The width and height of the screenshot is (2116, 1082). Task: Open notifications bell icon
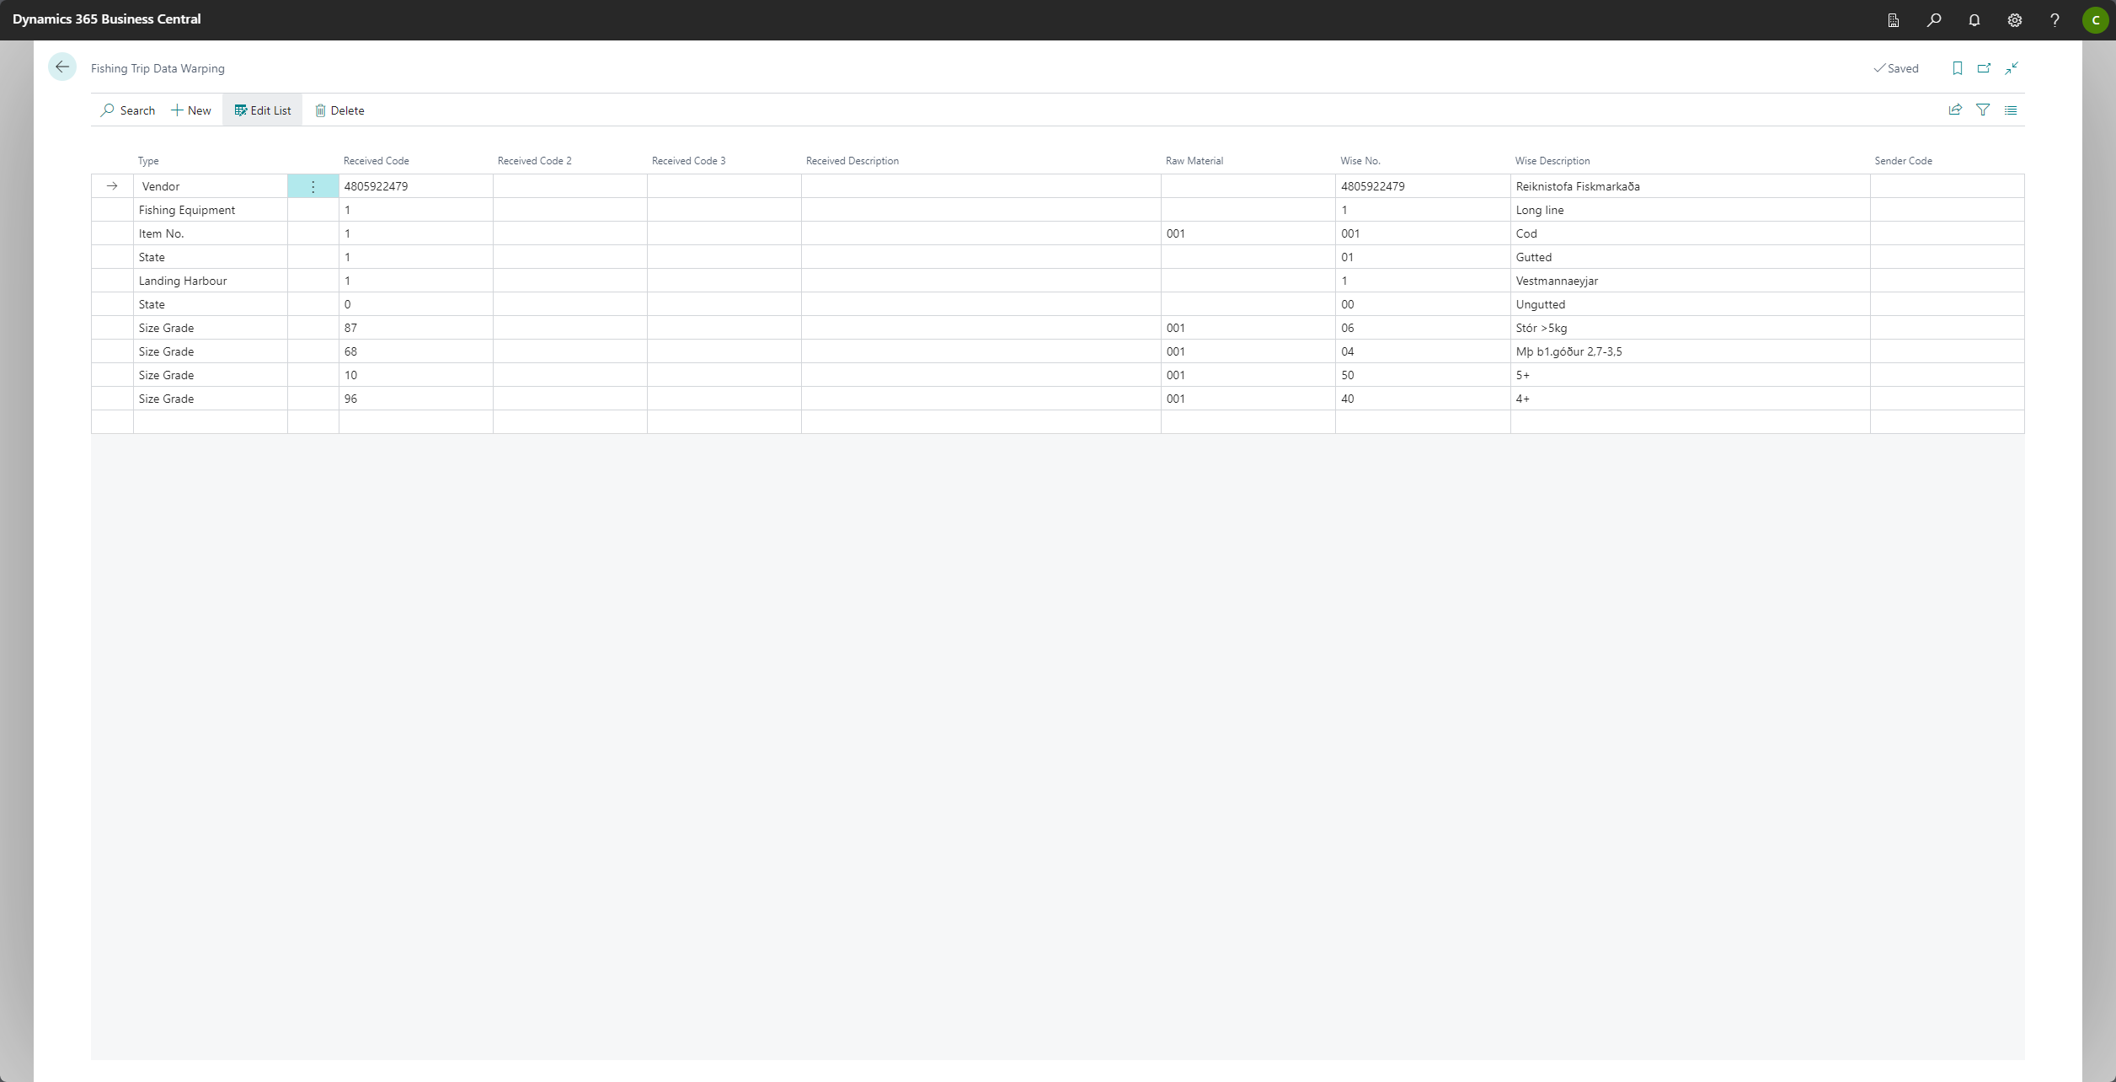coord(1974,19)
